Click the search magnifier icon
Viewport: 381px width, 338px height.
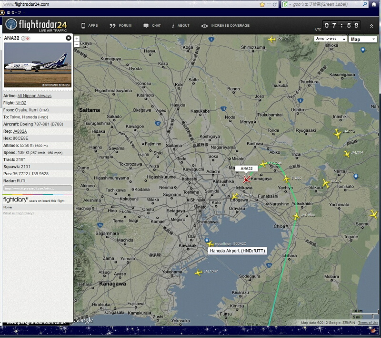click(x=364, y=4)
